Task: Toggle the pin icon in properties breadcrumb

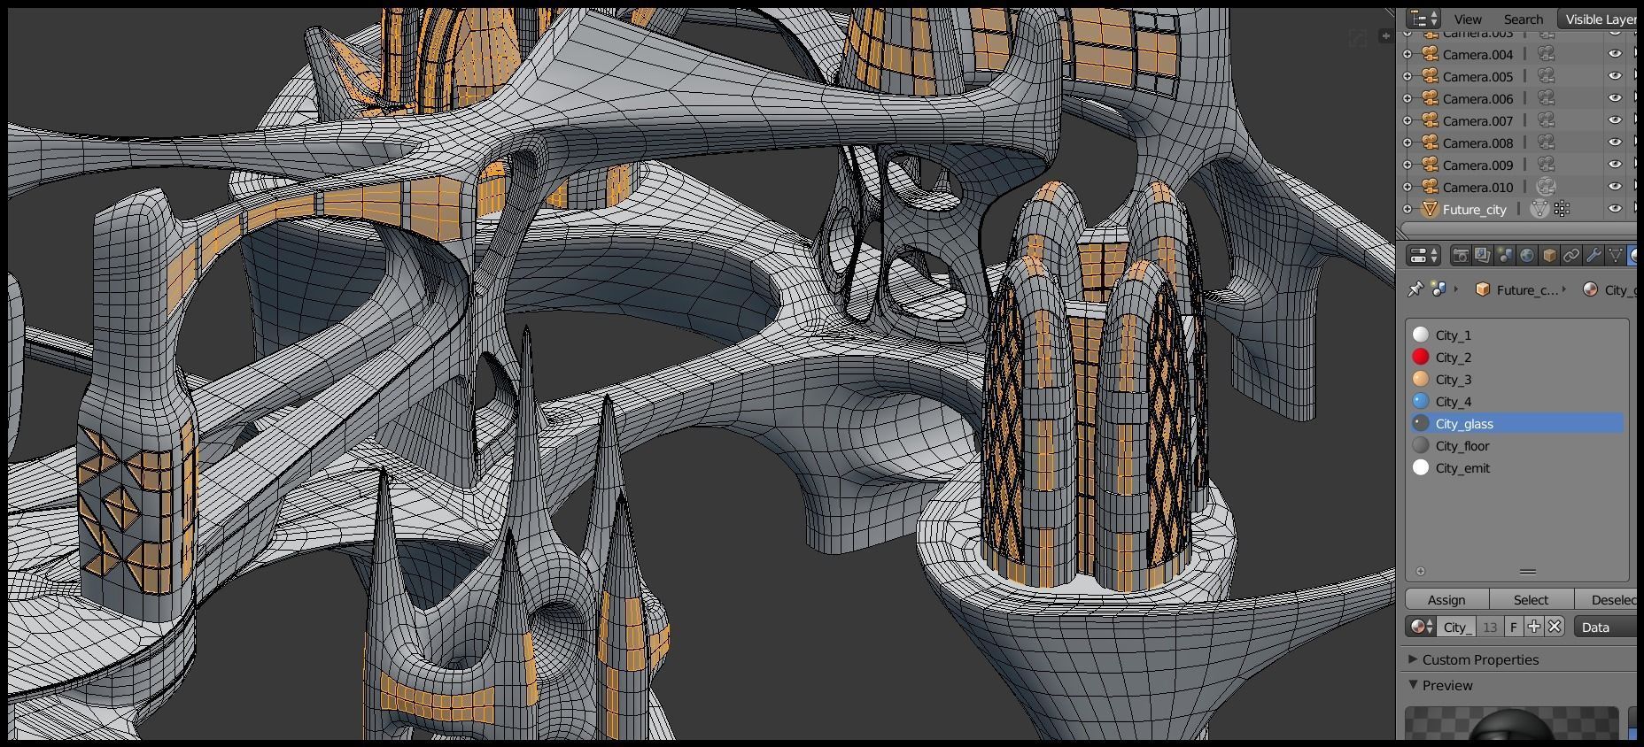Action: pos(1415,289)
